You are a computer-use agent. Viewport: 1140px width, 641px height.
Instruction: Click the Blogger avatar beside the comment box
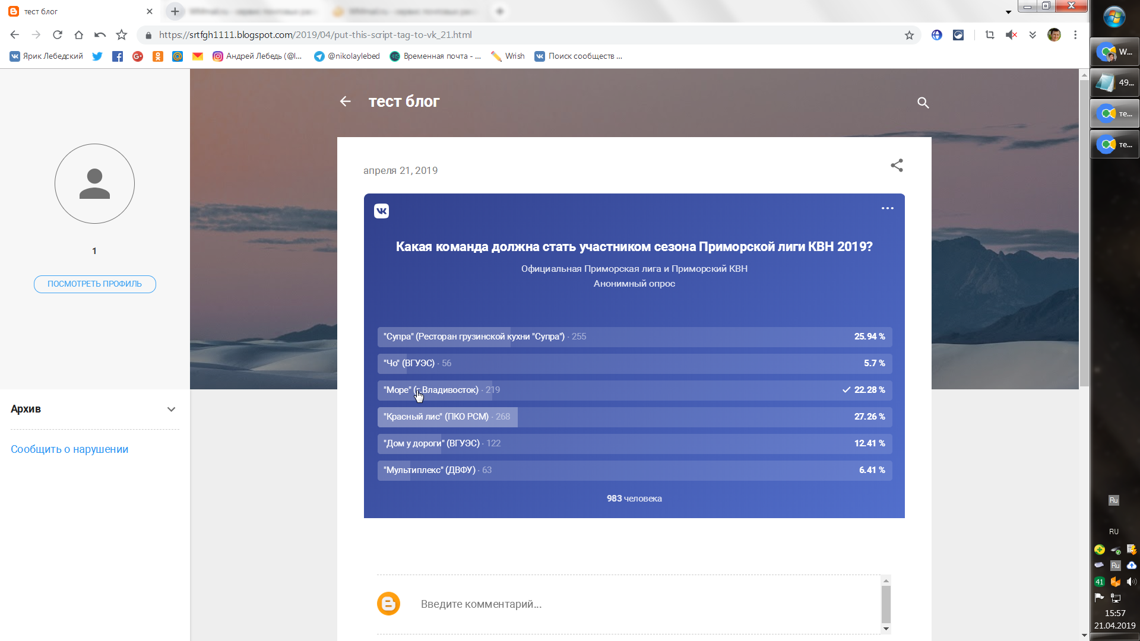coord(388,604)
